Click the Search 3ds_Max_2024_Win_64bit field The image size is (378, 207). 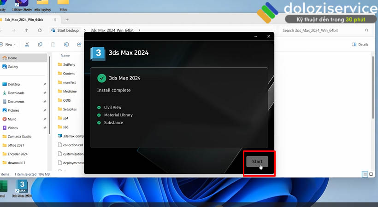coord(323,30)
